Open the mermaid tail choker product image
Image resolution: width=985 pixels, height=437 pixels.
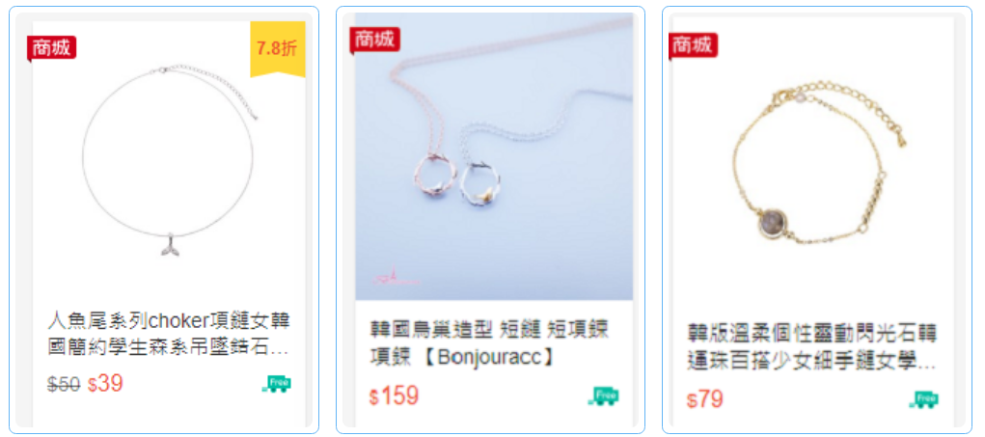(x=169, y=163)
